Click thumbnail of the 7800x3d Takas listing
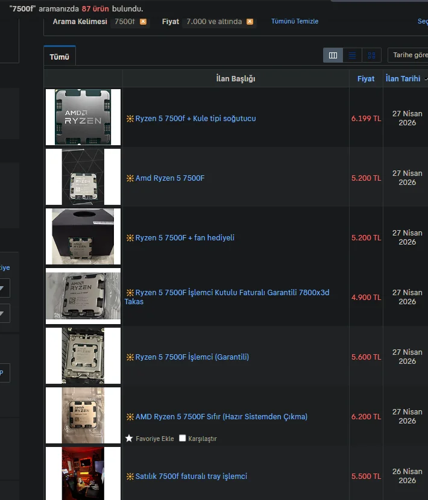The height and width of the screenshot is (500, 428). point(83,296)
